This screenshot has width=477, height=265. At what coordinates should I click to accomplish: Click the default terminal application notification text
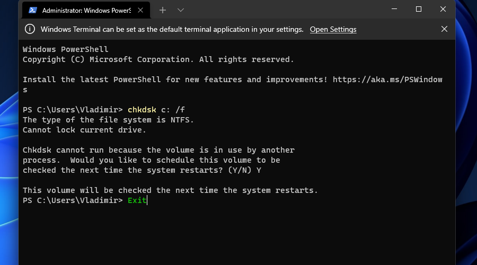point(172,29)
